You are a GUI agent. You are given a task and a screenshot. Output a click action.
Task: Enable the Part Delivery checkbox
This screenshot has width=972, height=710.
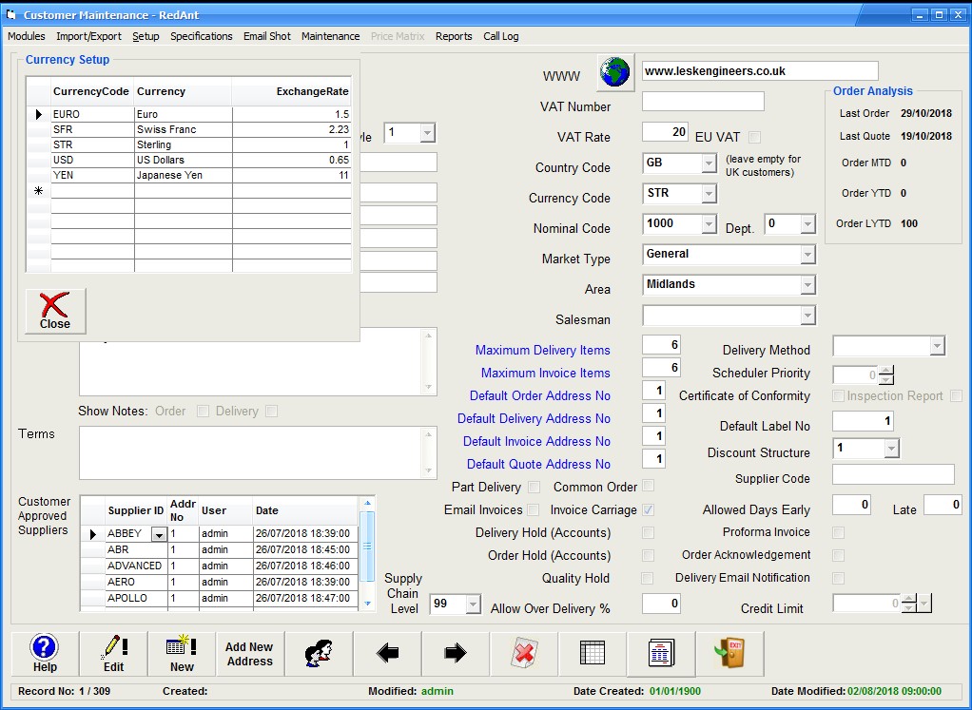coord(534,488)
